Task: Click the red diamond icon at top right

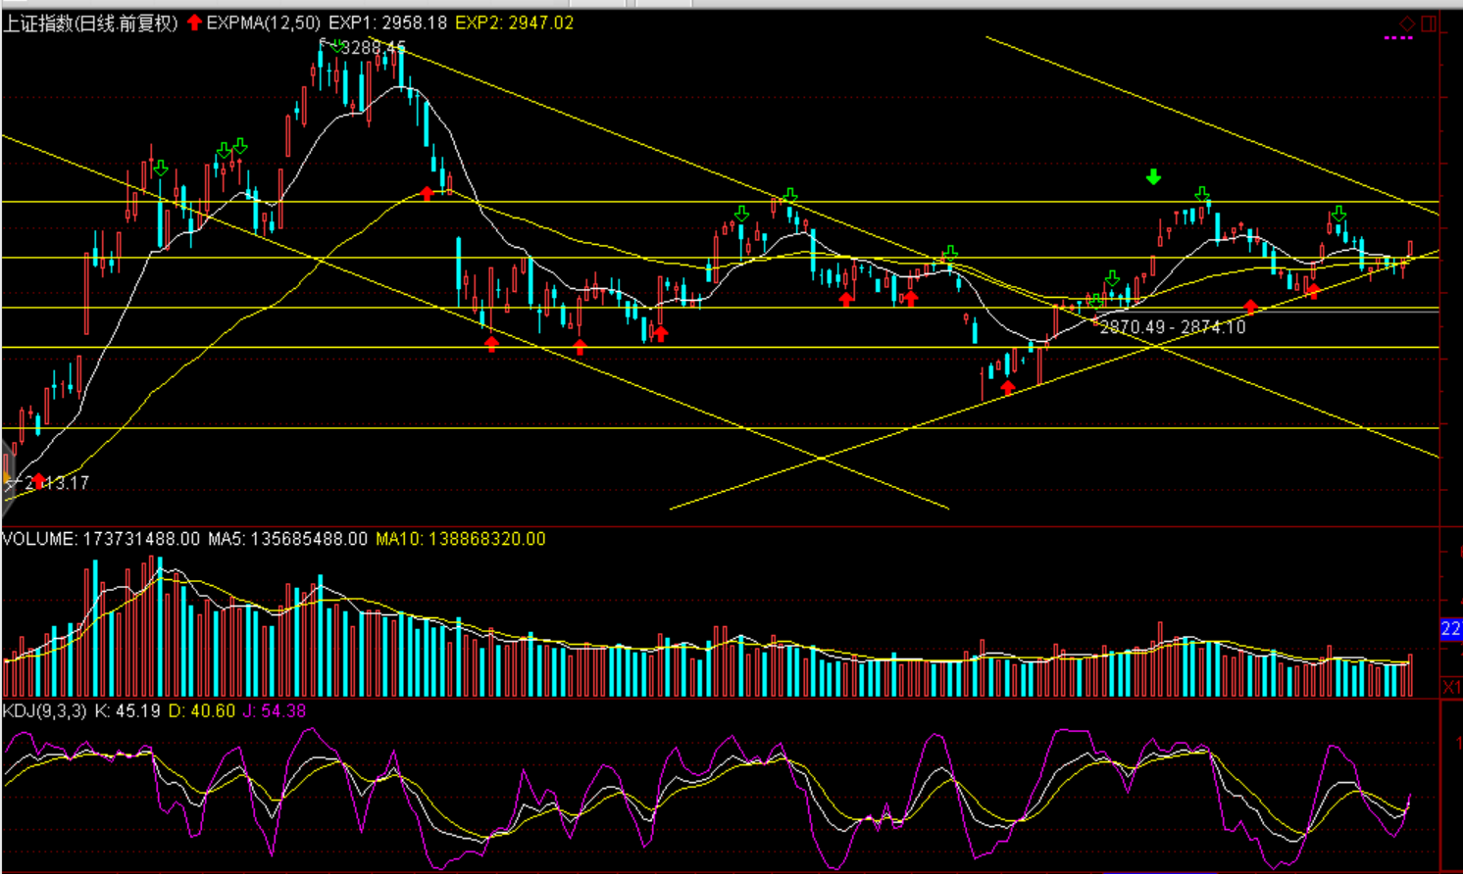Action: coord(1406,24)
